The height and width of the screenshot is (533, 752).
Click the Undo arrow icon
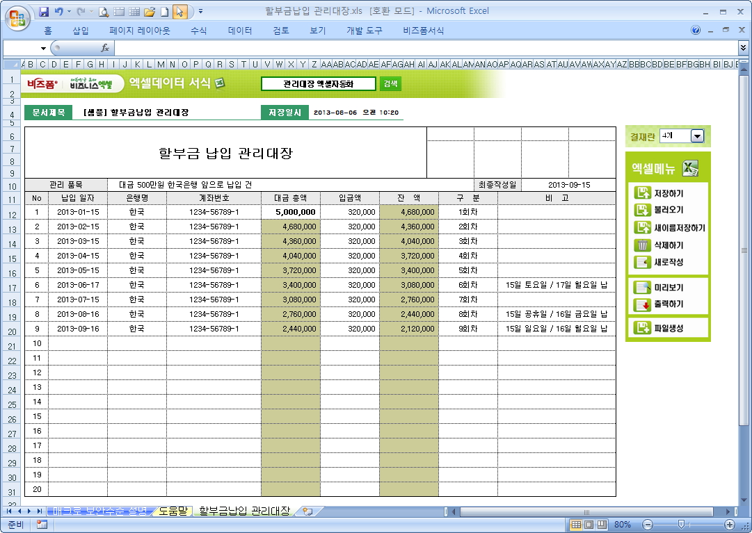59,12
